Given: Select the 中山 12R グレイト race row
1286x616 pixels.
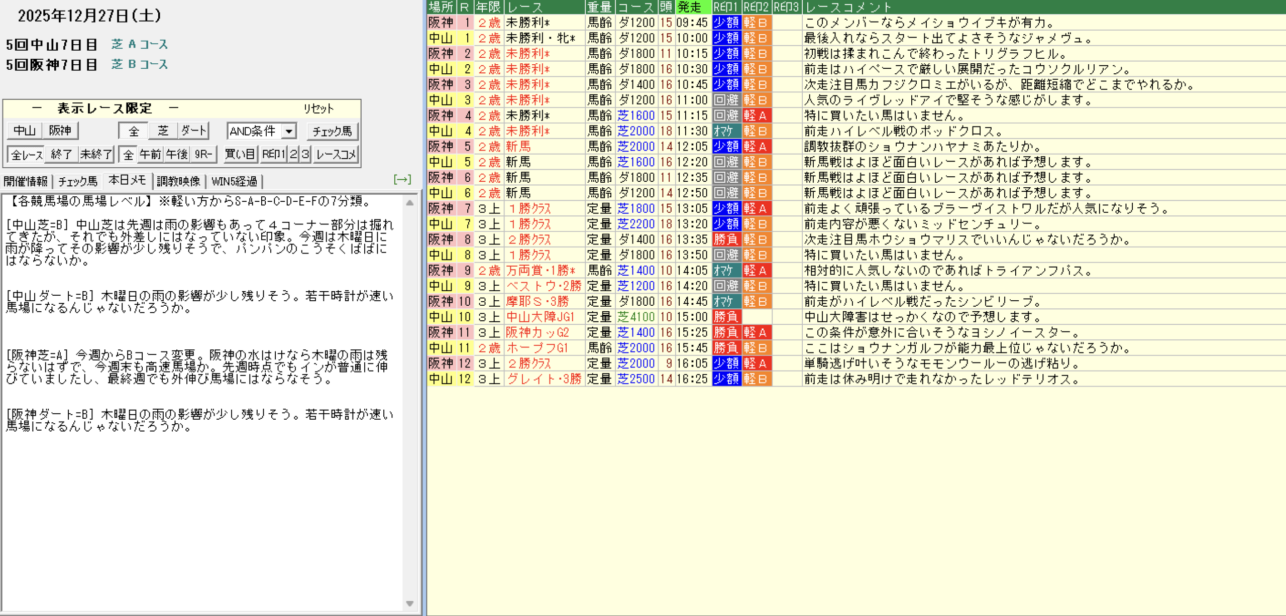Looking at the screenshot, I should [544, 379].
